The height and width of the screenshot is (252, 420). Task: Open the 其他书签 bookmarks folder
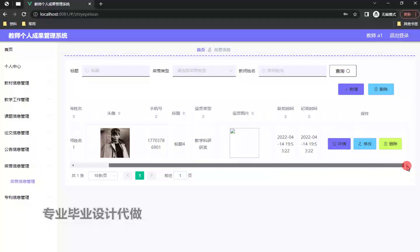pyautogui.click(x=407, y=24)
